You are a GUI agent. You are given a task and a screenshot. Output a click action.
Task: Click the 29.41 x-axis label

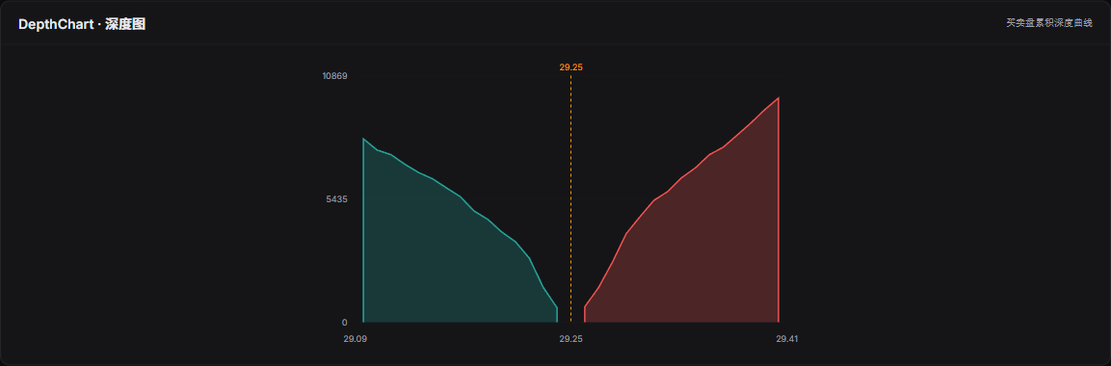[786, 339]
